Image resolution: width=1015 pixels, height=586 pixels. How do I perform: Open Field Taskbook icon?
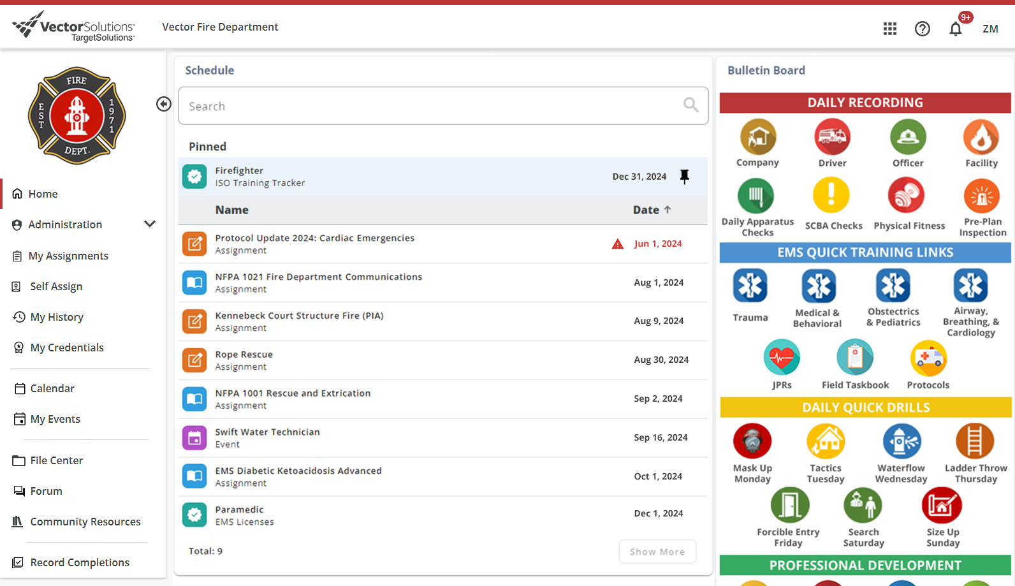(x=855, y=358)
